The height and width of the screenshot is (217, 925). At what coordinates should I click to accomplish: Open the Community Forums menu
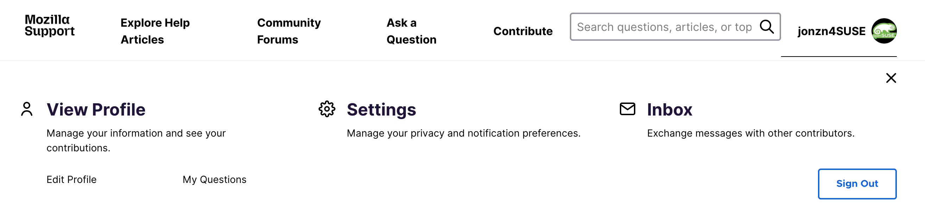[289, 31]
